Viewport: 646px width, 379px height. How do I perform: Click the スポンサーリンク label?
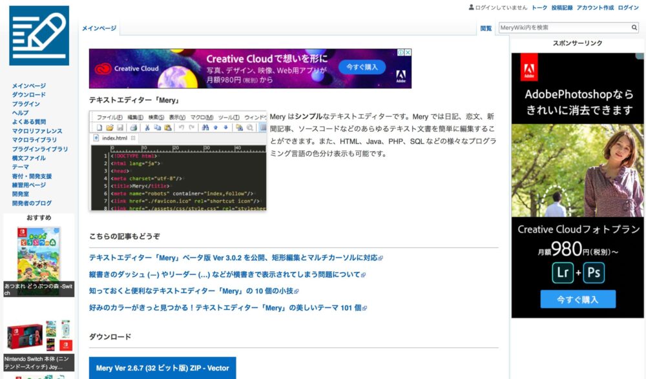tap(577, 43)
